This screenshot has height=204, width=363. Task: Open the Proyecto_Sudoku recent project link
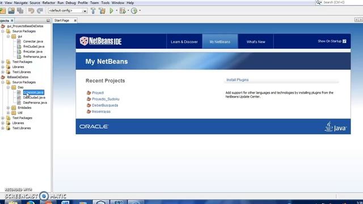coord(105,99)
